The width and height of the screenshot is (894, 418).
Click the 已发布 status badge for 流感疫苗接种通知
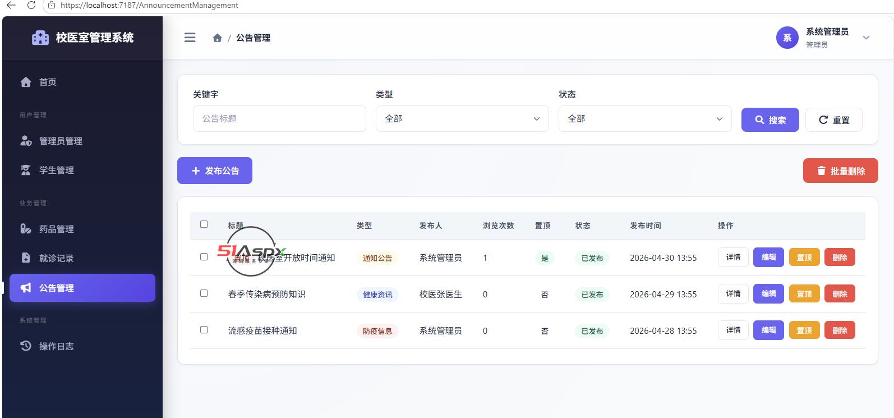(592, 331)
